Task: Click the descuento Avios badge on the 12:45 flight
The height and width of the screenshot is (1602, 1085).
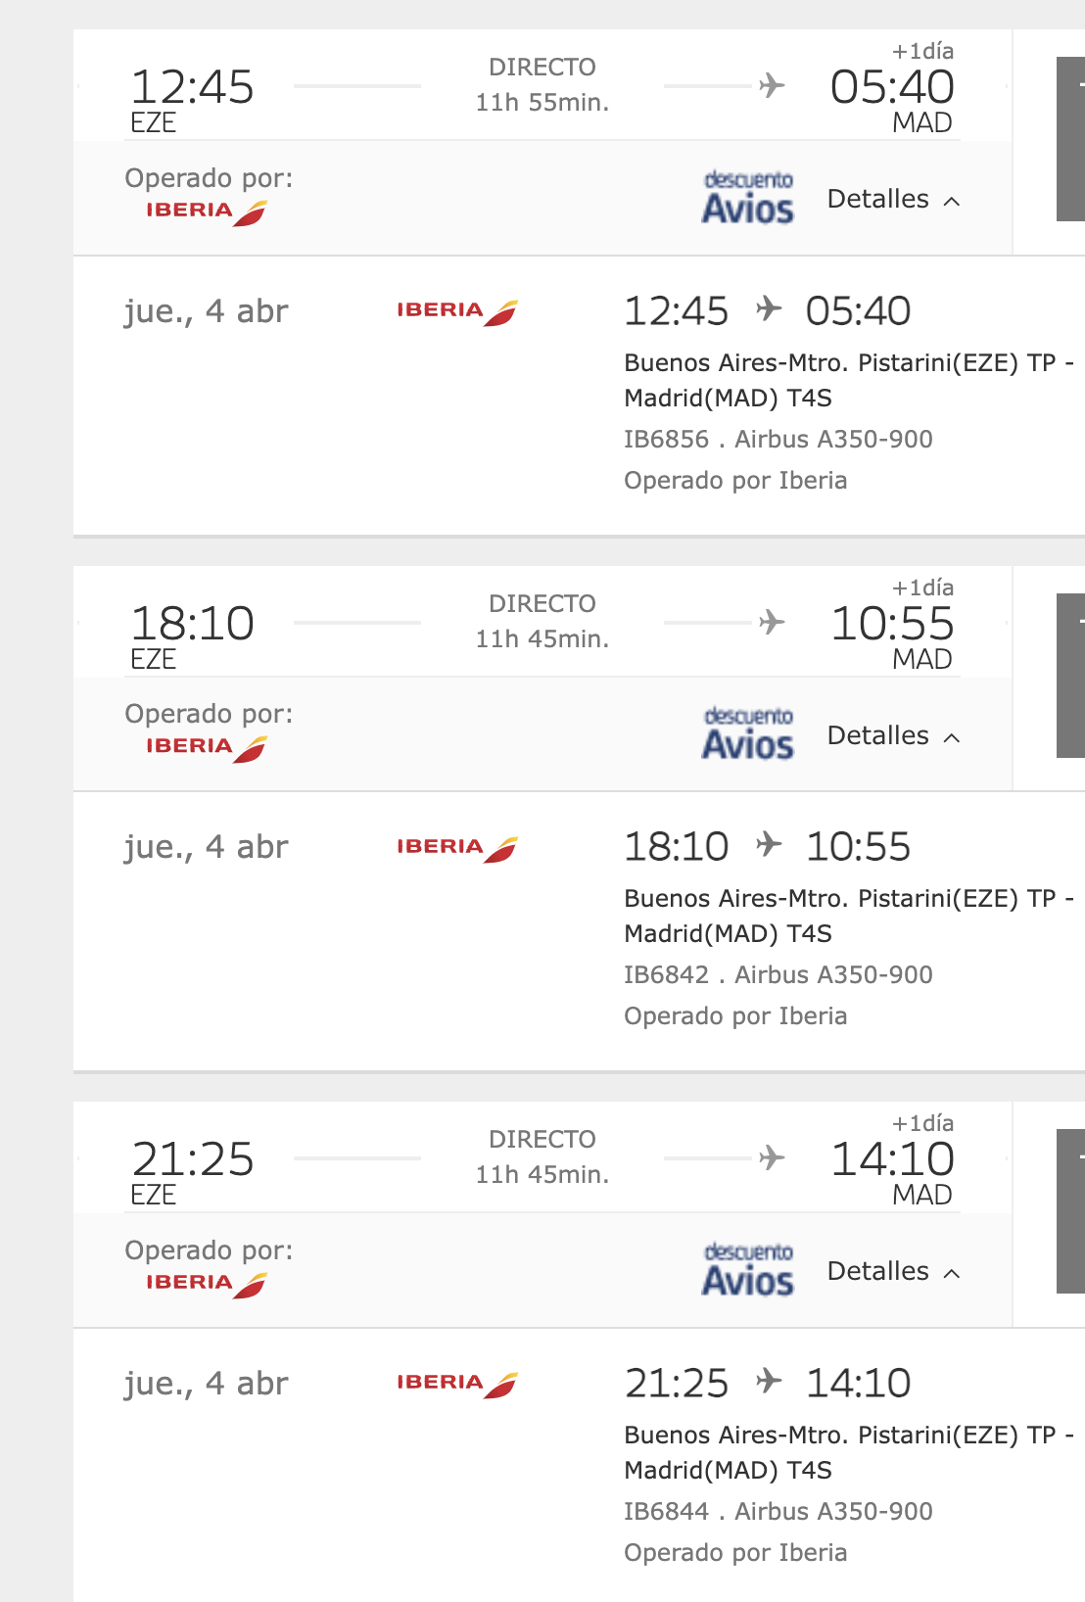Action: tap(747, 199)
